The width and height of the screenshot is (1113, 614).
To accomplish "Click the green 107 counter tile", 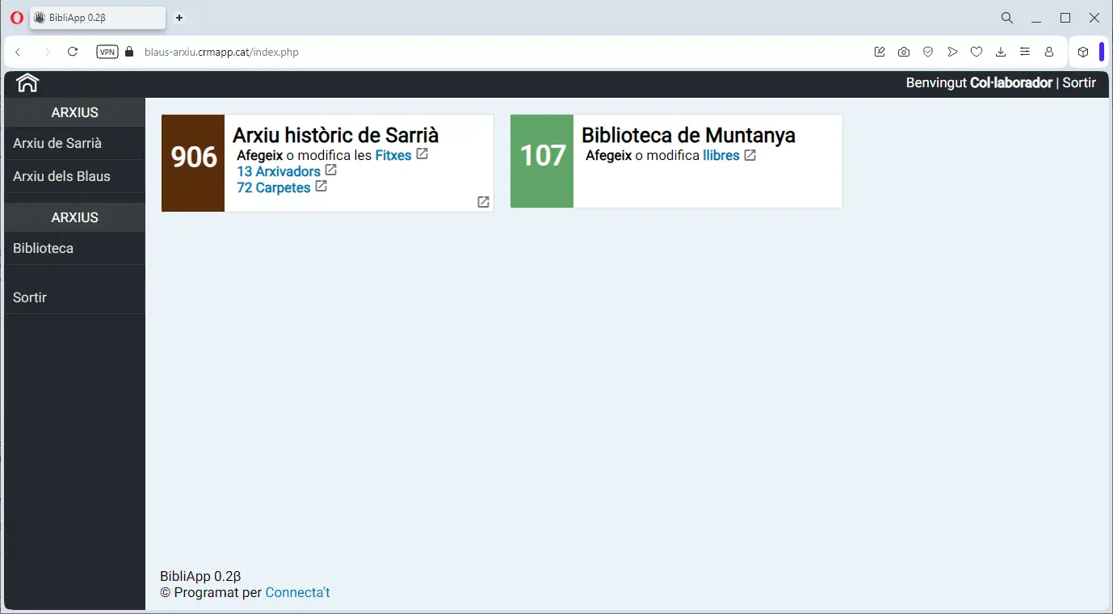I will coord(542,162).
